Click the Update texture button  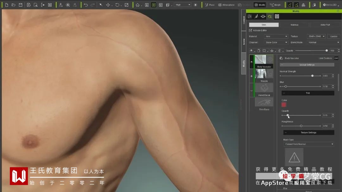(333, 36)
